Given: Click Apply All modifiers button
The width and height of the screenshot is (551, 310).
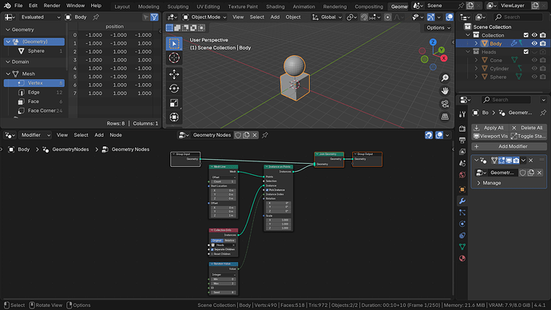Looking at the screenshot, I should (x=490, y=128).
